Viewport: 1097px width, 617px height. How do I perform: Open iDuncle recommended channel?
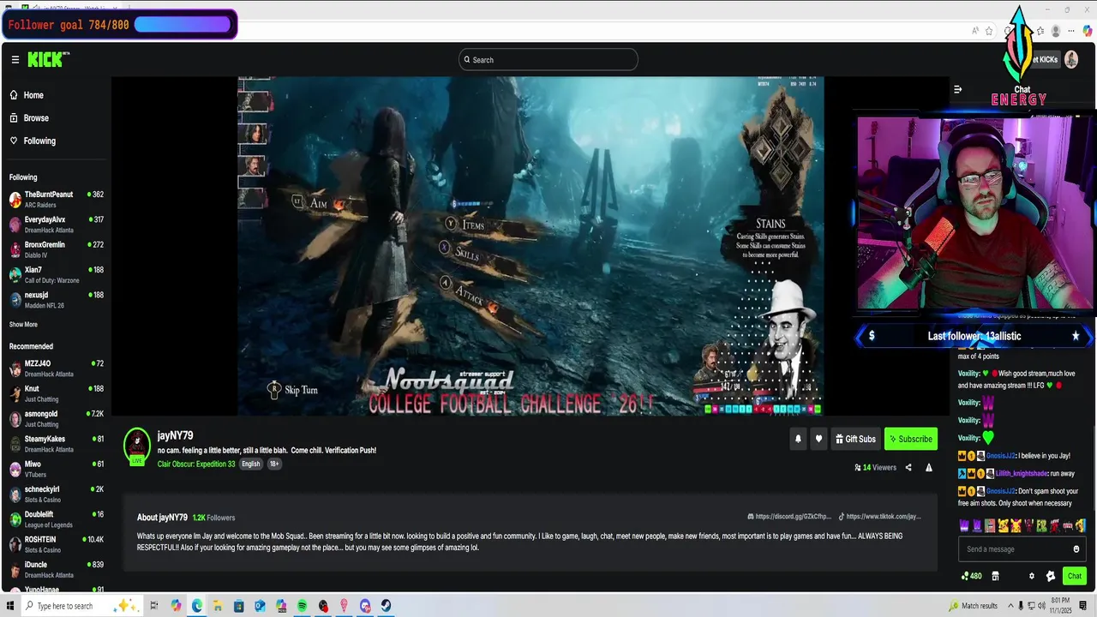55,569
